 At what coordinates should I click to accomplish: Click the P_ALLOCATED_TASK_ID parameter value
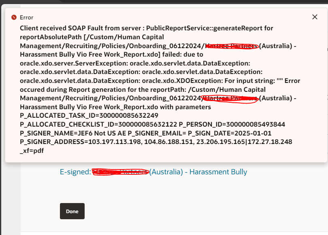[121, 116]
